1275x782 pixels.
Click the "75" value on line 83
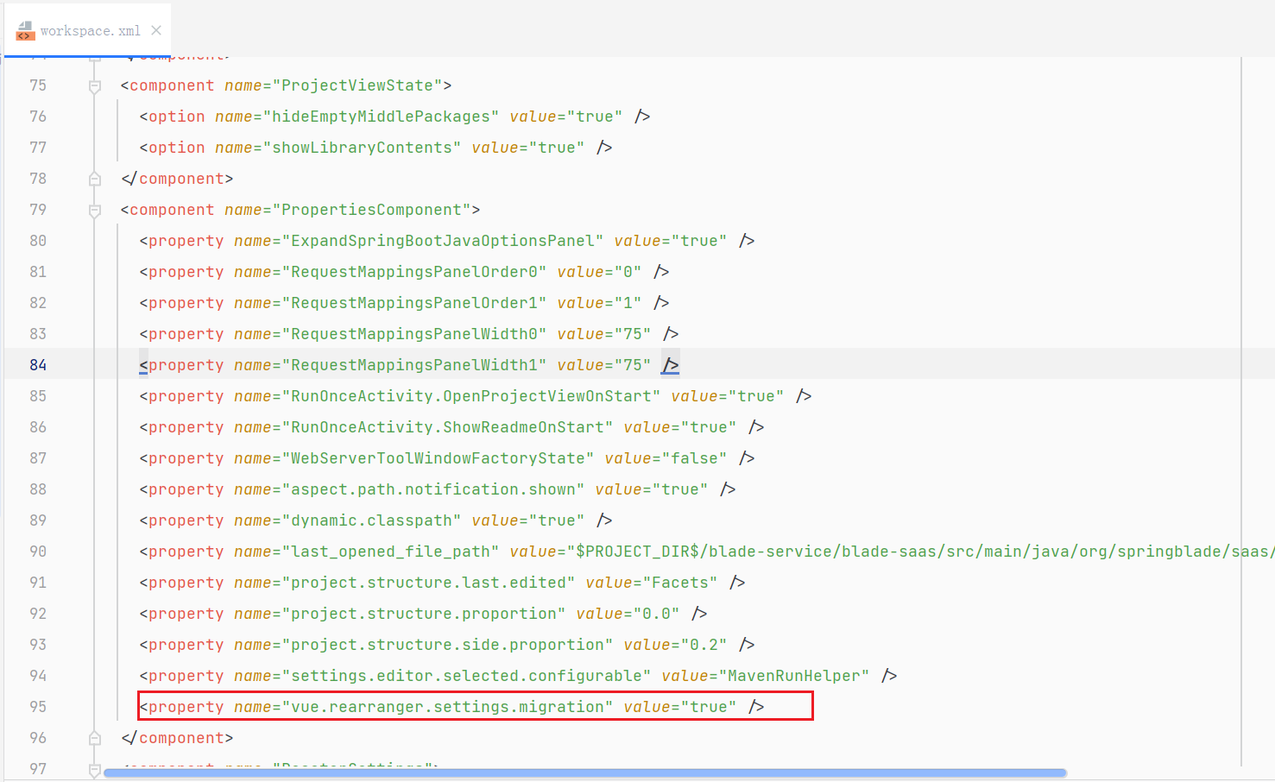pyautogui.click(x=633, y=334)
